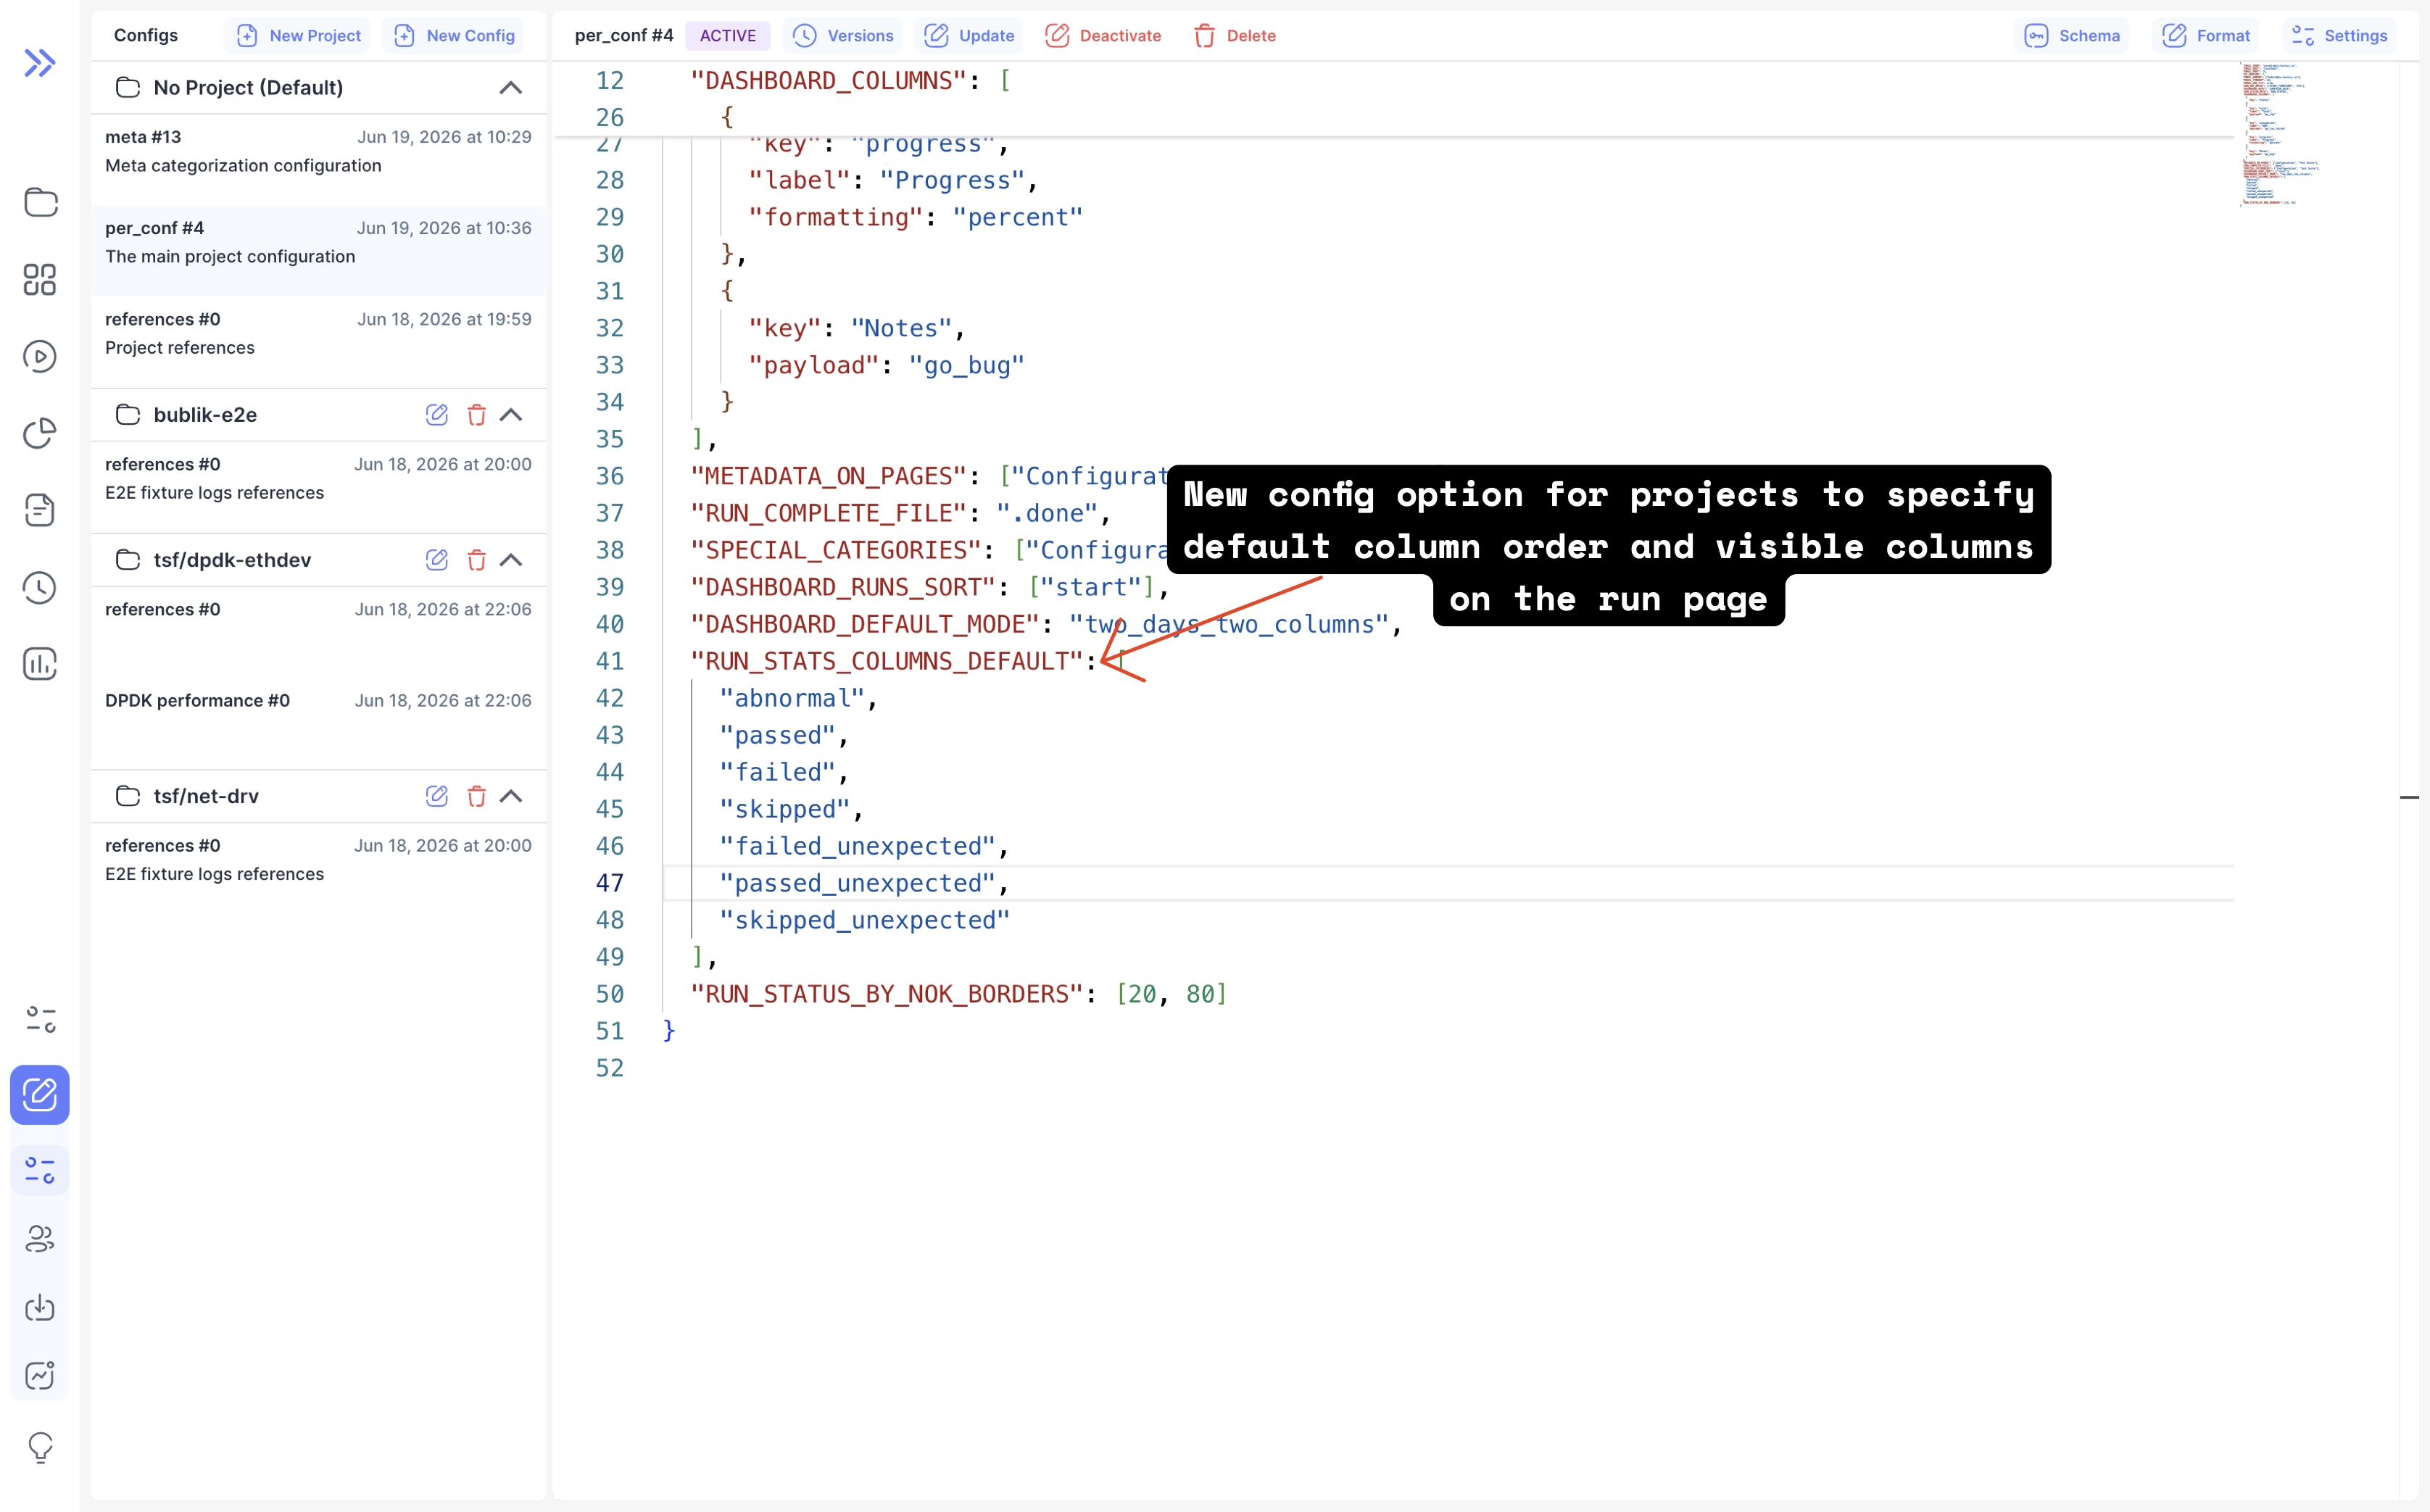Screen dimensions: 2430x1512
Task: Open Versions of per_conf #4
Action: point(843,36)
